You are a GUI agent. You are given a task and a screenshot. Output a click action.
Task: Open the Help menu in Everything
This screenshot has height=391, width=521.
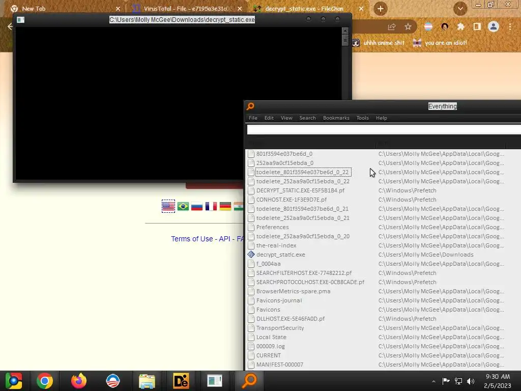382,118
